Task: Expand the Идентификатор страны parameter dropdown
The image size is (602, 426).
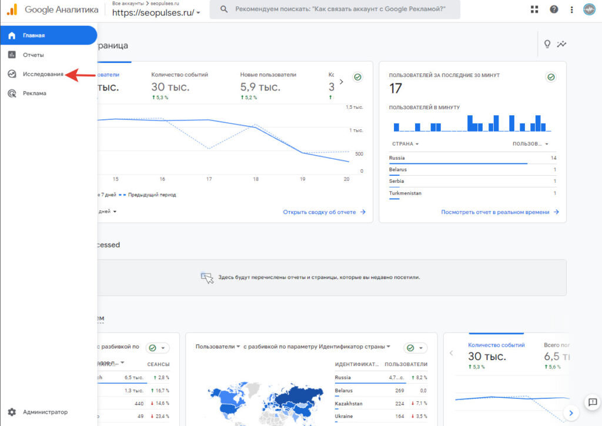Action: [x=354, y=347]
